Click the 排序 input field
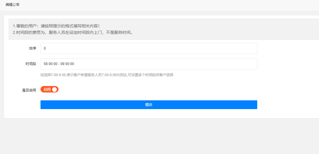 point(149,48)
